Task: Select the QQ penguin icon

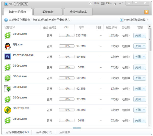Action: tap(8, 46)
